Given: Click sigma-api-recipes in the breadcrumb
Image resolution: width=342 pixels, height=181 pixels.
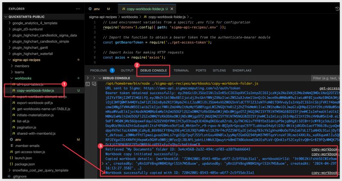Looking at the screenshot, I should coord(103,17).
